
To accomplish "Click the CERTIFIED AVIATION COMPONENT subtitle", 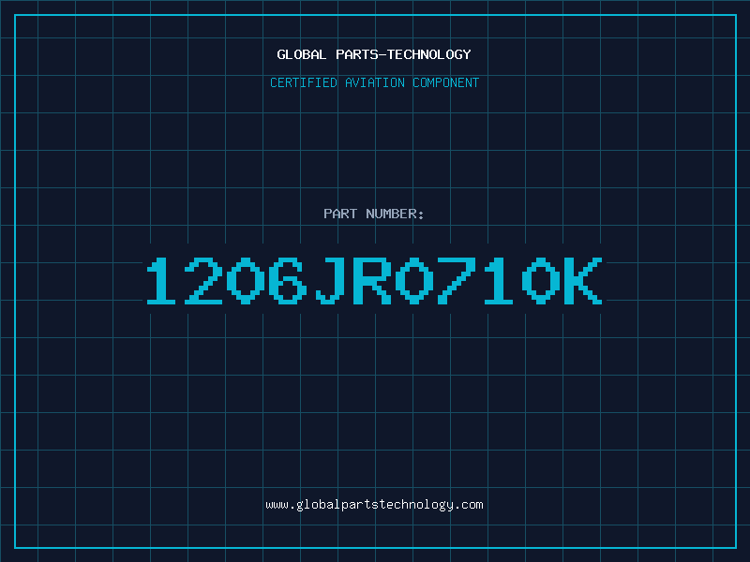I will pos(374,82).
